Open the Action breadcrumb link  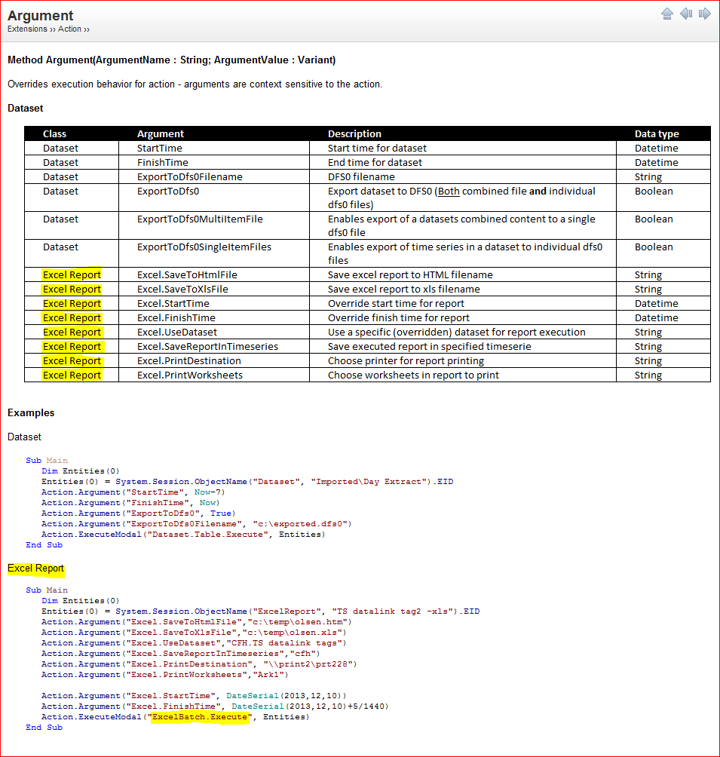pos(69,29)
